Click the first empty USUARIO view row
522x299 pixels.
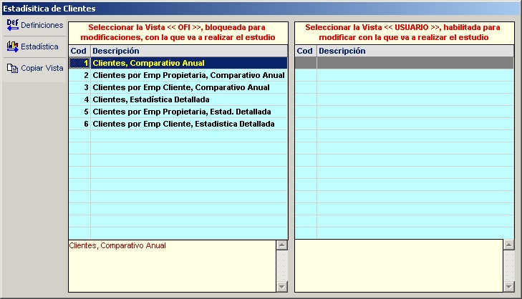click(415, 63)
